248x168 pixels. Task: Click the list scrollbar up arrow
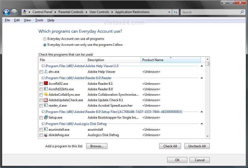[208, 59]
